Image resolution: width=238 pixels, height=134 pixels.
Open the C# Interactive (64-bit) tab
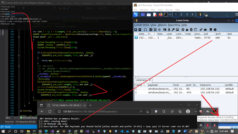pos(26,122)
